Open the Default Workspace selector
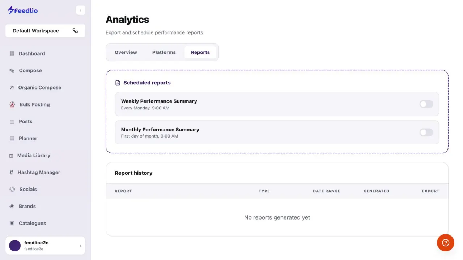463x260 pixels. [45, 31]
